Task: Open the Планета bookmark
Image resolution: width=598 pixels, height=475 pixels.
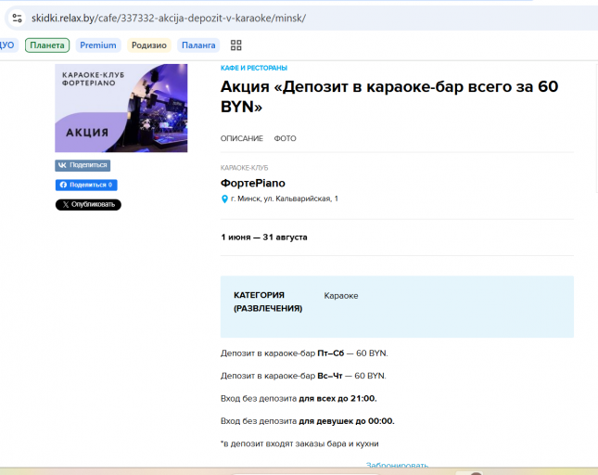Action: [47, 45]
